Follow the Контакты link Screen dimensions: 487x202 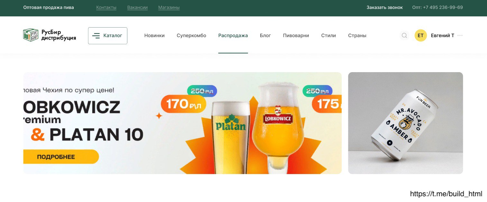(x=106, y=7)
